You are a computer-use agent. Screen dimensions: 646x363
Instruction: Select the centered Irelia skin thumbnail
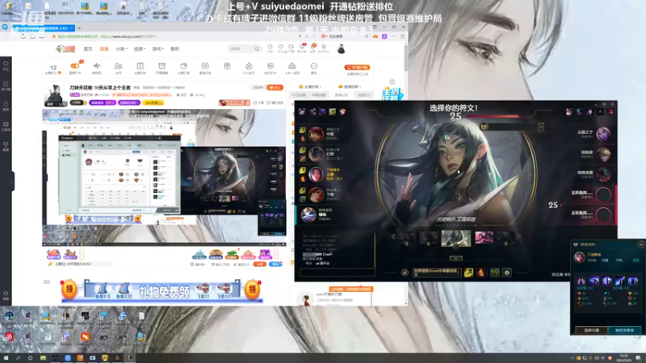(x=455, y=238)
